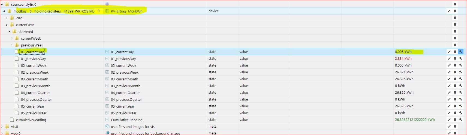The image size is (467, 135).
Task: Select the 01_previousDay tree row
Action: click(33, 59)
